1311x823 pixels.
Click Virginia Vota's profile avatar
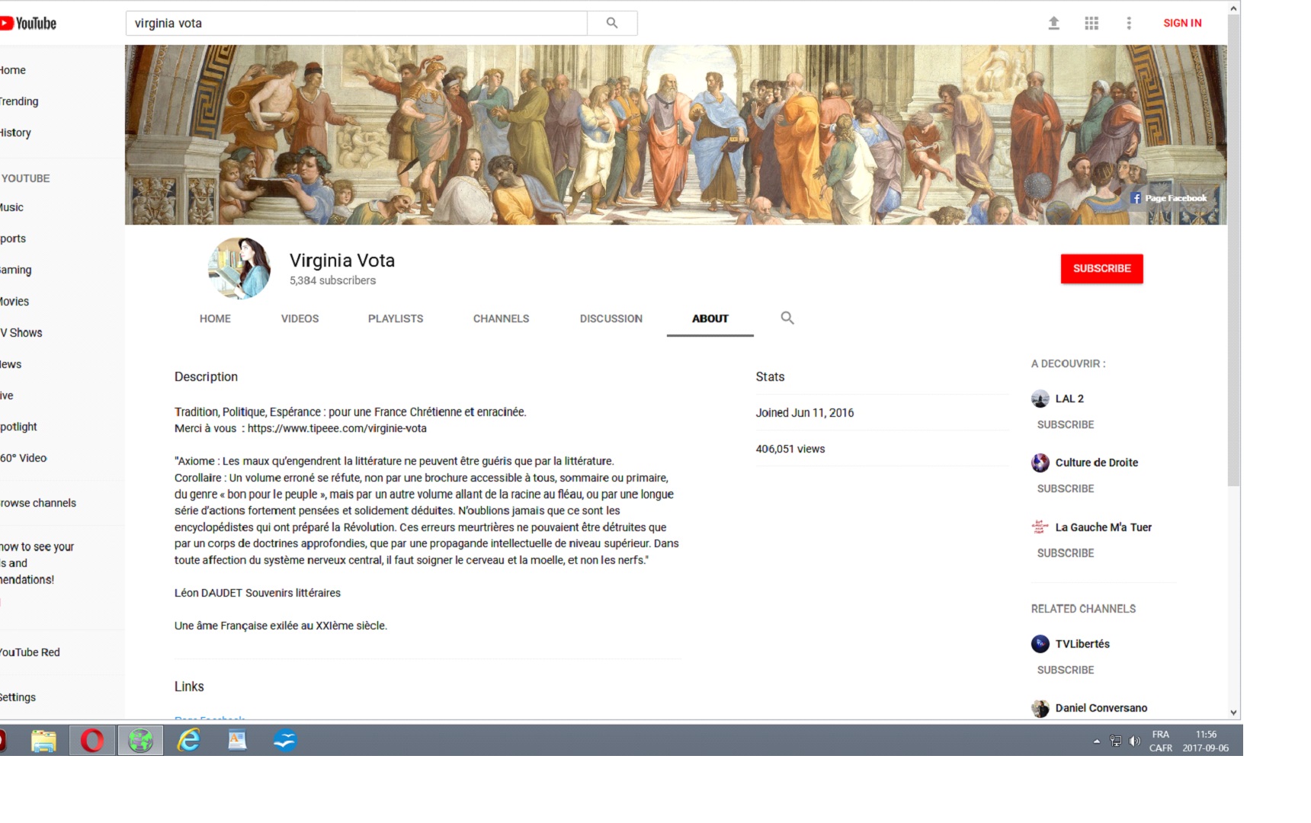(x=239, y=268)
